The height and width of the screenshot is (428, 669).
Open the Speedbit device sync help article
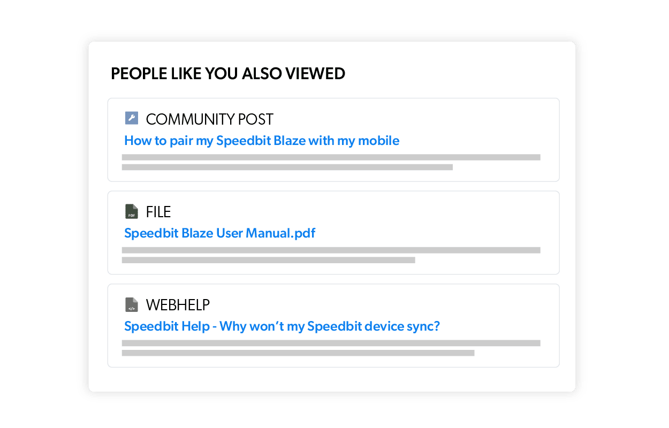tap(281, 326)
